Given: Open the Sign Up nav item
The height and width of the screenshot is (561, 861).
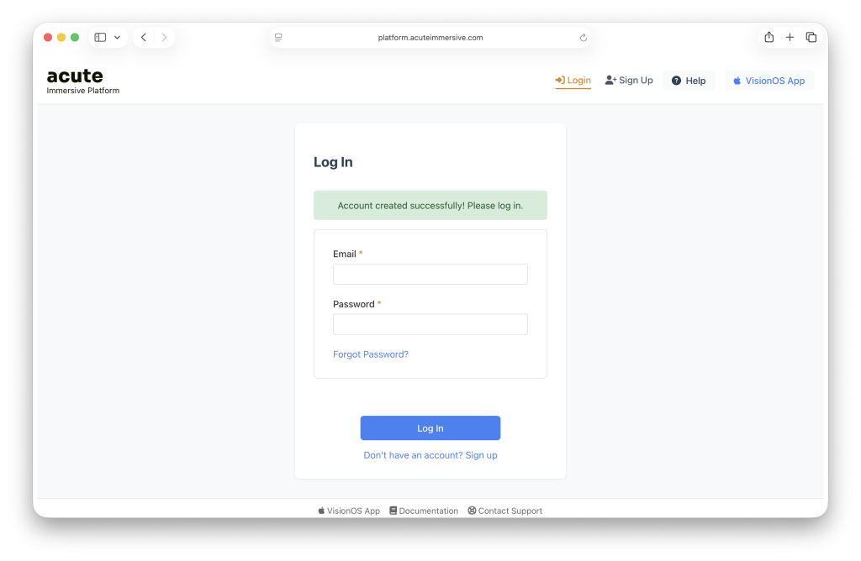Looking at the screenshot, I should click(629, 81).
